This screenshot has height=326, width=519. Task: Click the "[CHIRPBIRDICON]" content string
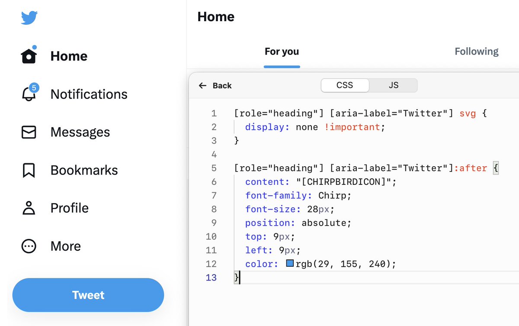click(x=344, y=182)
